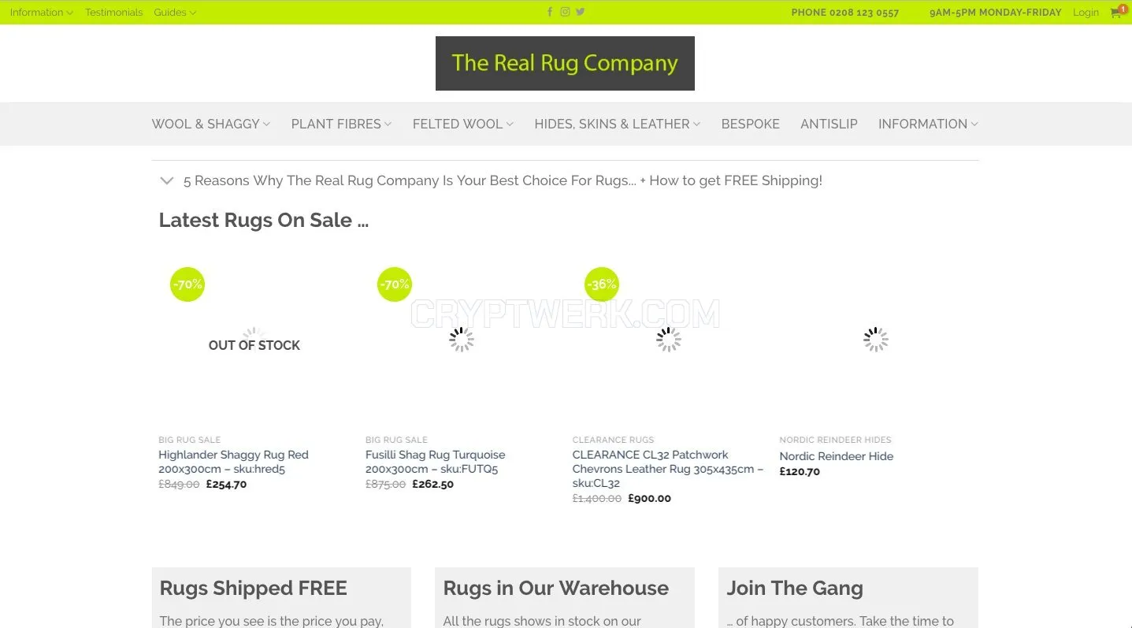This screenshot has width=1132, height=628.
Task: Open the Felted Wool menu
Action: [463, 124]
